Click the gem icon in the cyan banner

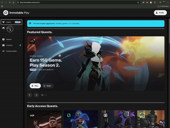click(30, 24)
